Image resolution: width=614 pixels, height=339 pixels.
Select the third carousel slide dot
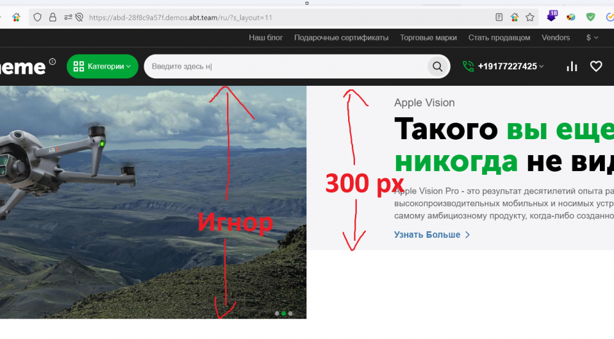[290, 313]
